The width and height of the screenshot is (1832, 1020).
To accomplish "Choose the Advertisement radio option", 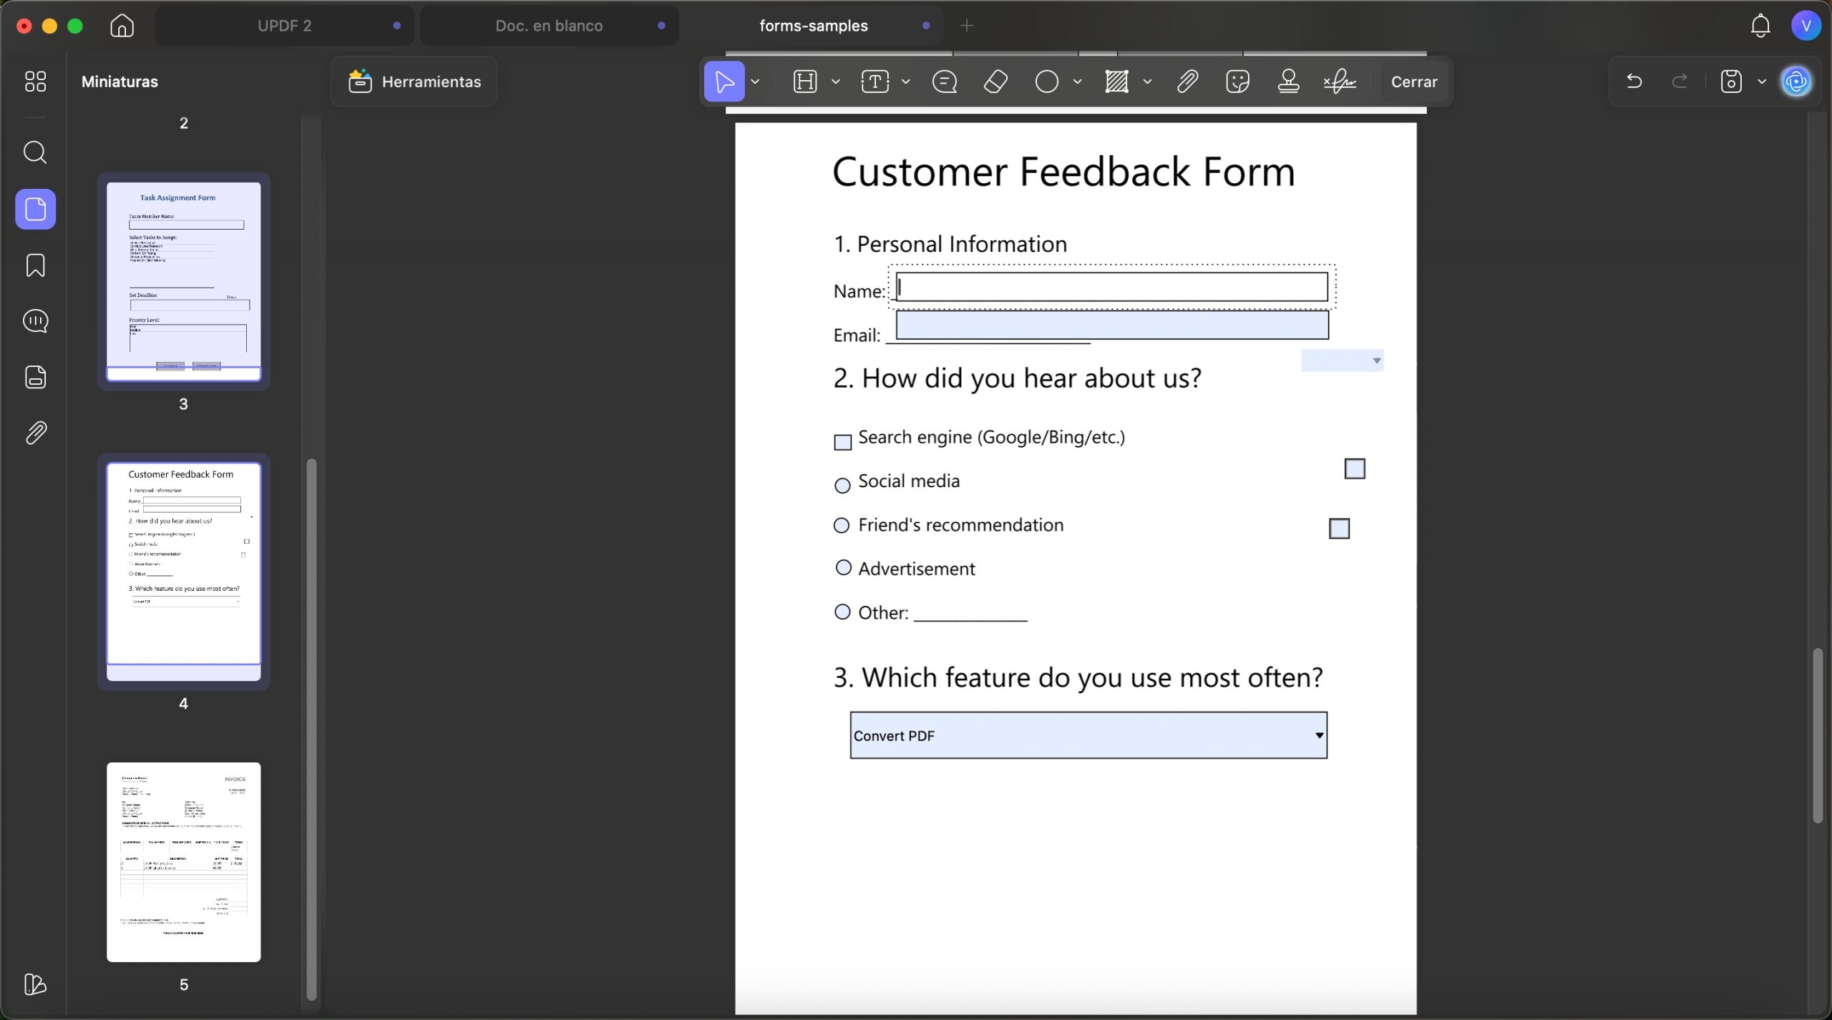I will (x=844, y=568).
